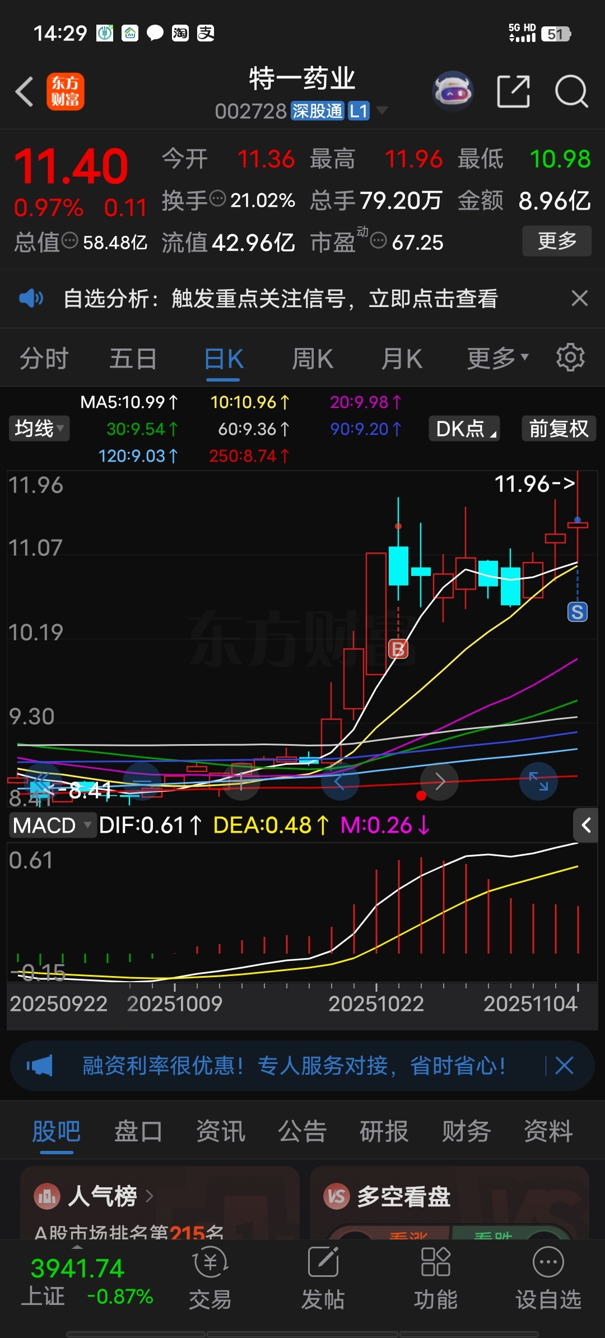This screenshot has width=605, height=1338.
Task: Tap the 市盈 info circle icon
Action: [x=379, y=240]
